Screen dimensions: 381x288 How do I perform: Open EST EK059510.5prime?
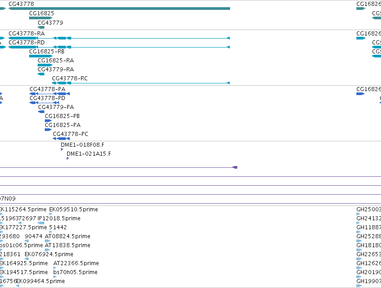tap(73, 209)
